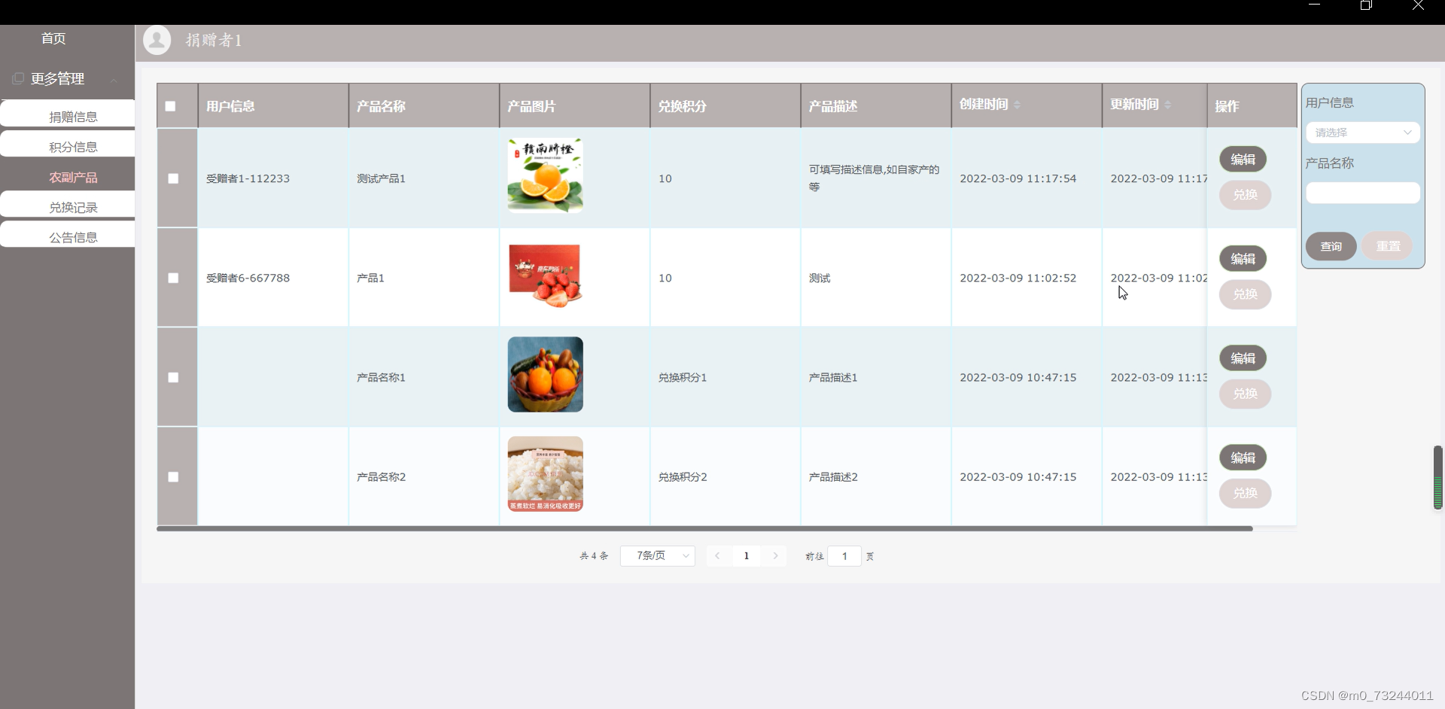Check the row for 测试产品1
Image resolution: width=1445 pixels, height=709 pixels.
tap(173, 178)
